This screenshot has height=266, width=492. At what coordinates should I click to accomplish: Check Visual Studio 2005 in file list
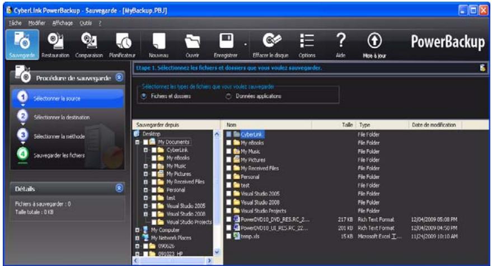tap(229, 194)
